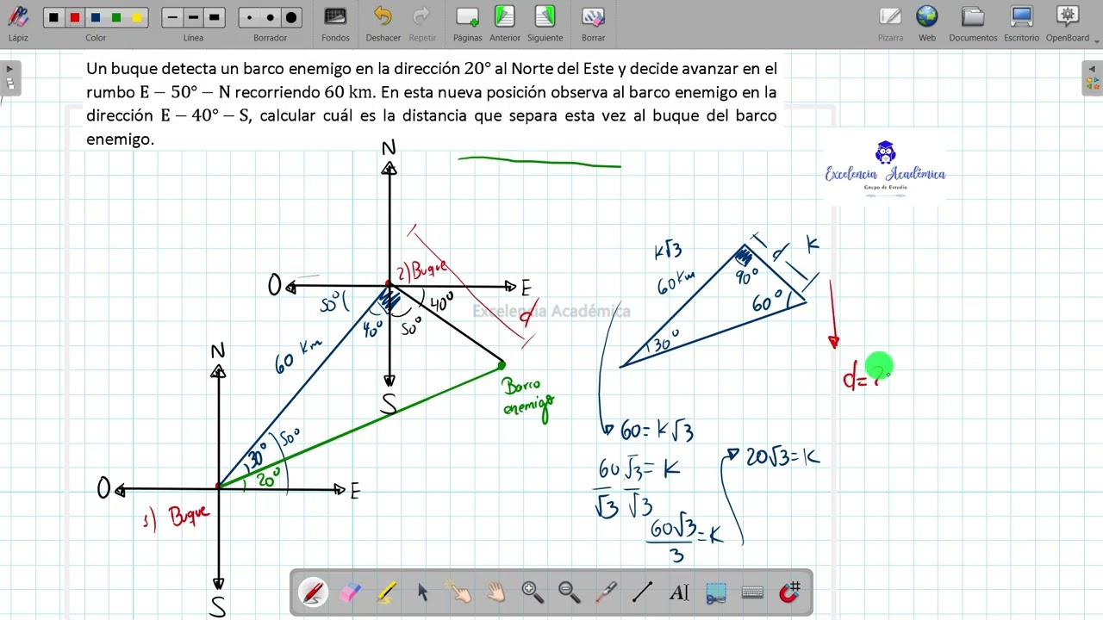Select the small eraser size
Screen dimensions: 1103x620
(x=250, y=17)
